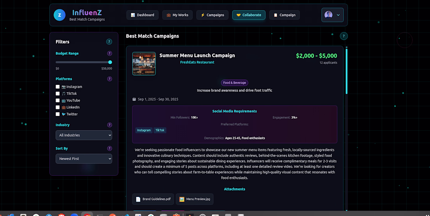Click the Sep 1, 2025 - Sep 30, 2025 dates

158,99
